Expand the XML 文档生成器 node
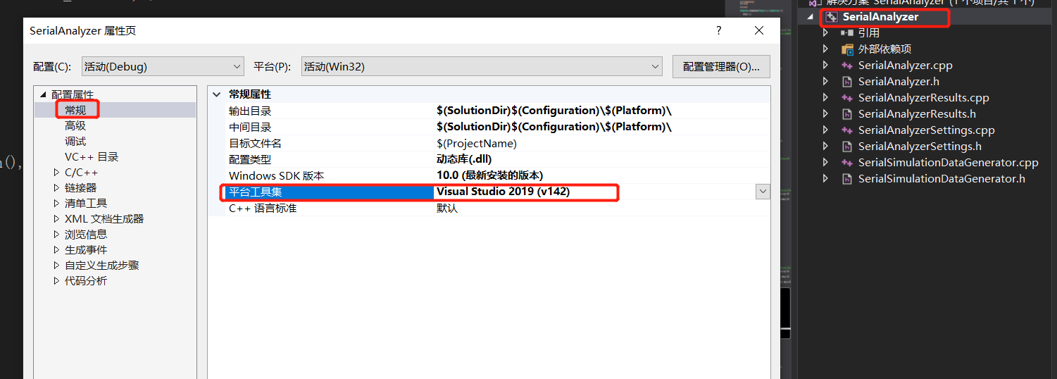1057x379 pixels. (57, 219)
